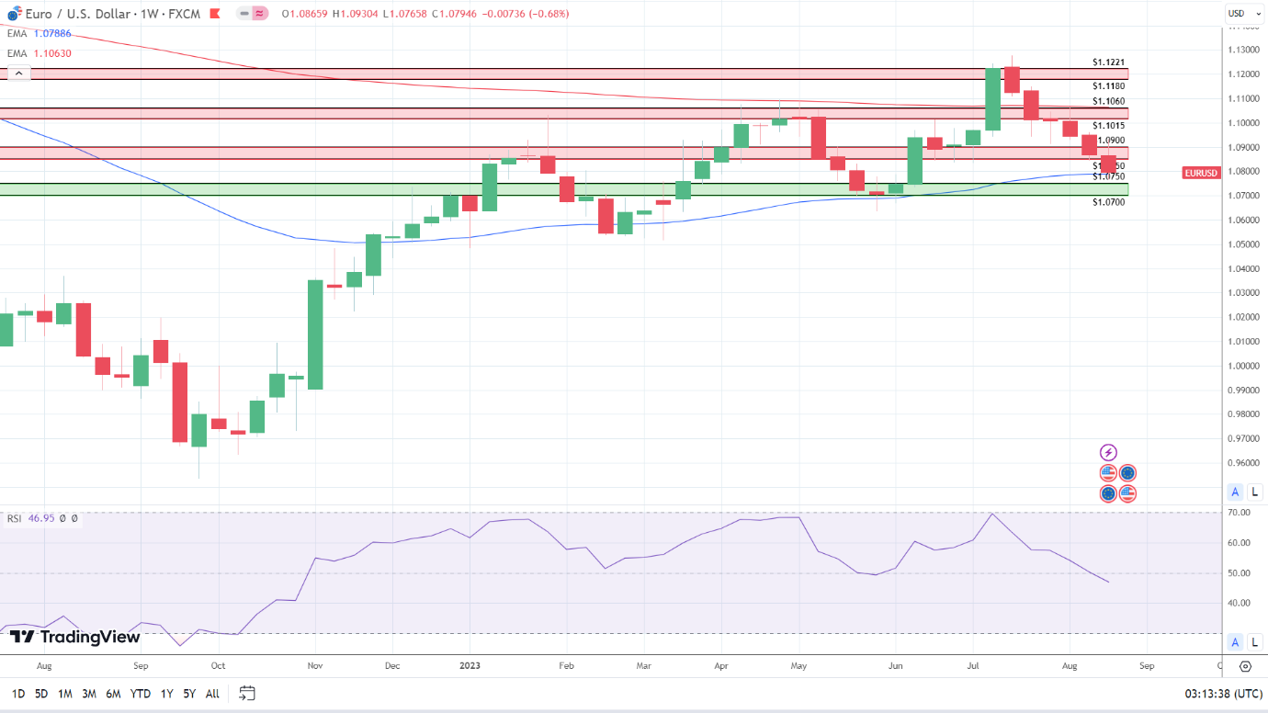Image resolution: width=1268 pixels, height=713 pixels.
Task: Toggle the grey dash half of indicator pill
Action: [x=243, y=14]
